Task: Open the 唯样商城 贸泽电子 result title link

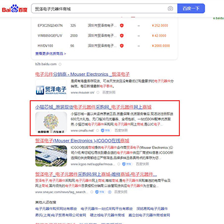Action: [x=96, y=174]
